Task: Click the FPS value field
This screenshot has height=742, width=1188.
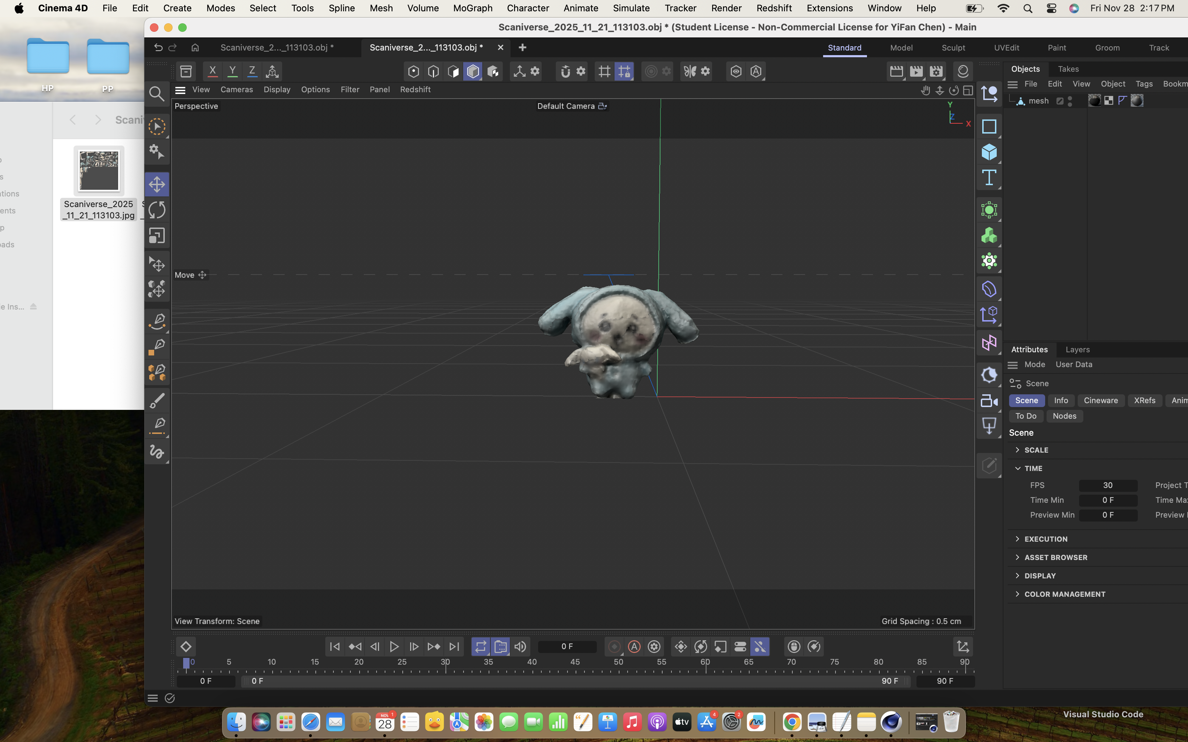Action: coord(1107,485)
